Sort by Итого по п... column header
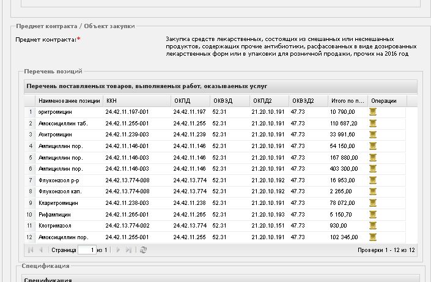Image resolution: width=431 pixels, height=282 pixels. (x=348, y=101)
